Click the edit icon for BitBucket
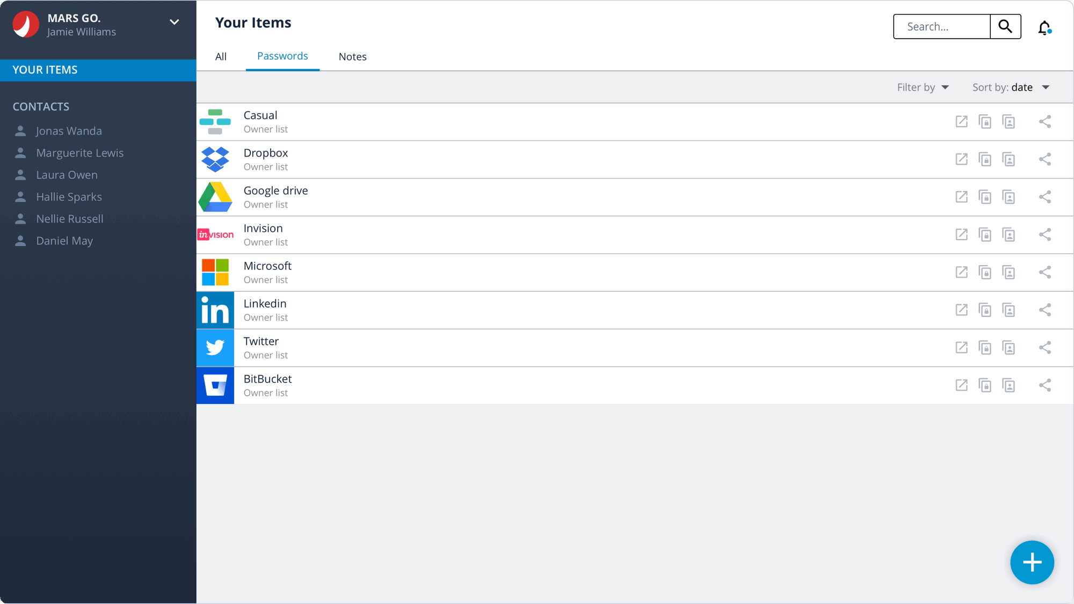Screen dimensions: 1074x604 (961, 385)
